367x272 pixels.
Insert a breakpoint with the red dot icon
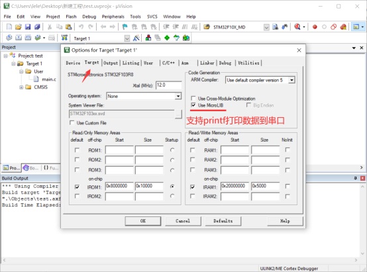pos(315,27)
